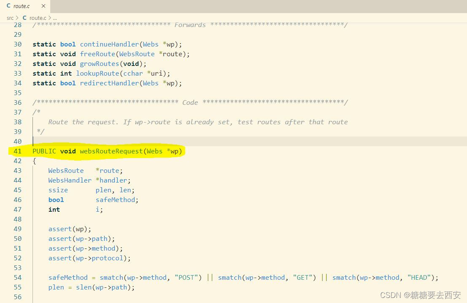Select the continueHandler identifier on line 30
The image size is (467, 303).
pyautogui.click(x=109, y=44)
